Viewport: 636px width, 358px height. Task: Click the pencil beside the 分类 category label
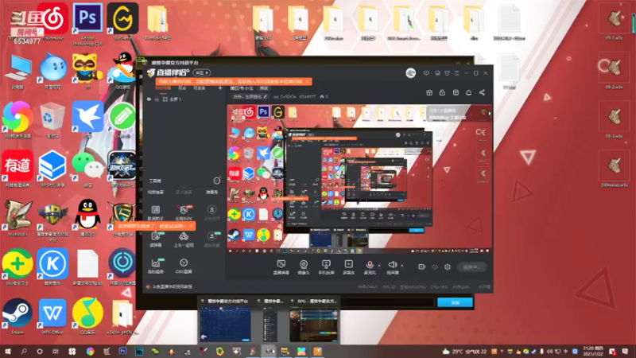(266, 96)
